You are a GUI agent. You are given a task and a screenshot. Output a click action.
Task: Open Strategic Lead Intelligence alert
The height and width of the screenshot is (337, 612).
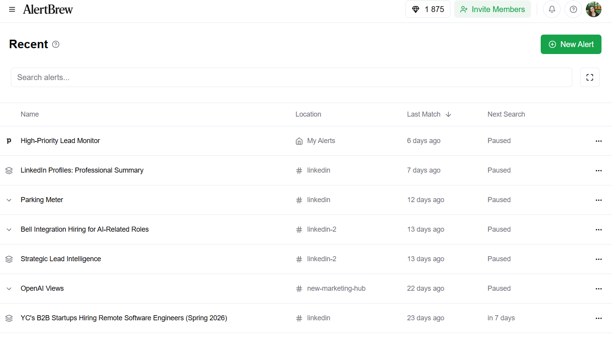coord(61,259)
